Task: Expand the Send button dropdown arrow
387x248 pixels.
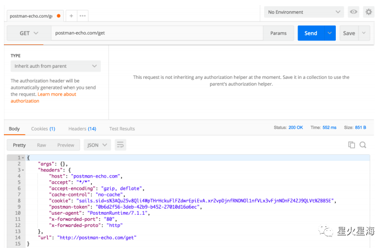Action: (x=330, y=33)
